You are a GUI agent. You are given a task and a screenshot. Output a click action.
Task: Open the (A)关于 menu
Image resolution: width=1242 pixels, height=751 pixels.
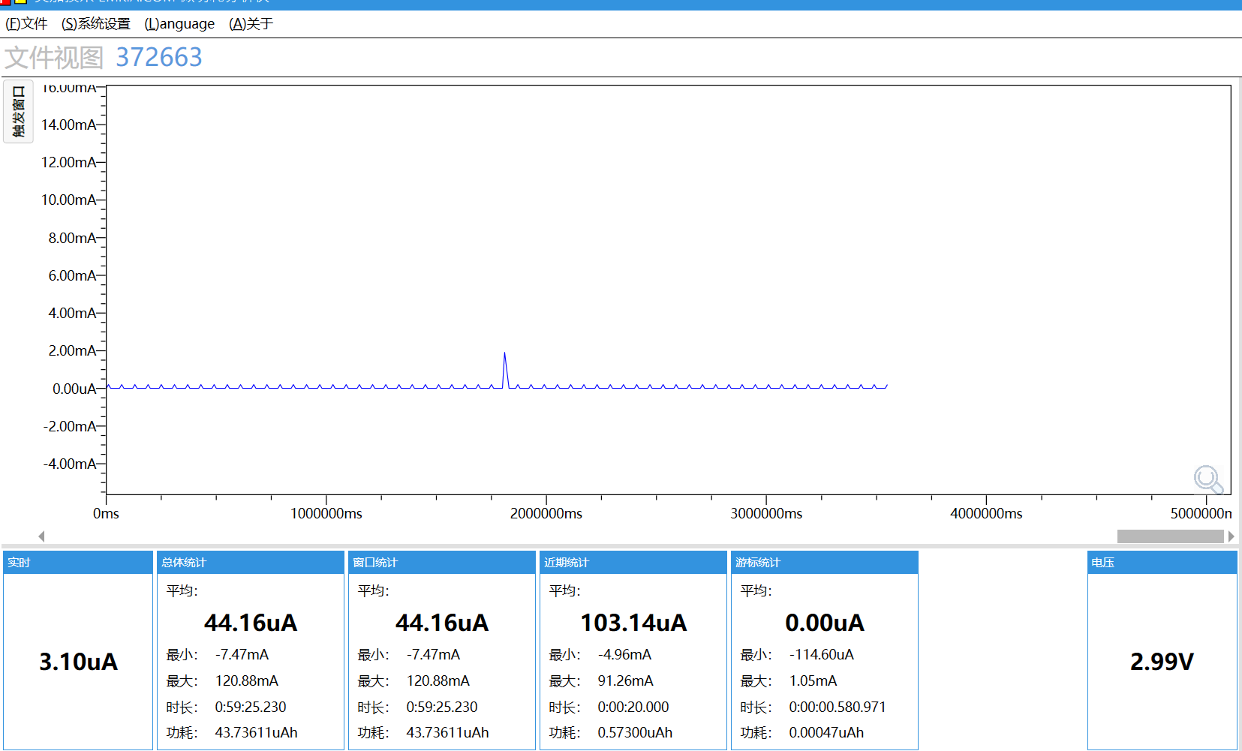click(x=251, y=24)
